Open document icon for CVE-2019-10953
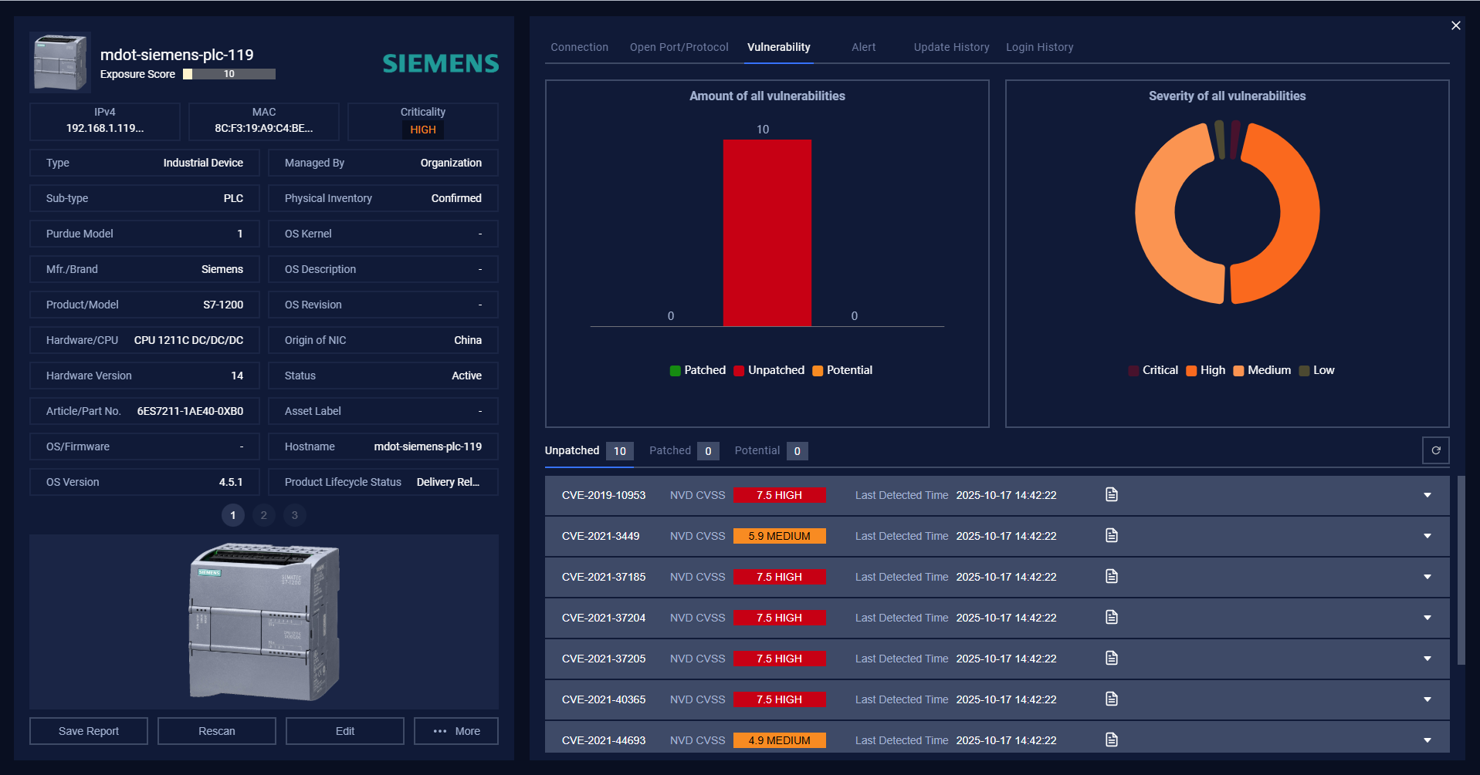Image resolution: width=1480 pixels, height=775 pixels. coord(1111,495)
